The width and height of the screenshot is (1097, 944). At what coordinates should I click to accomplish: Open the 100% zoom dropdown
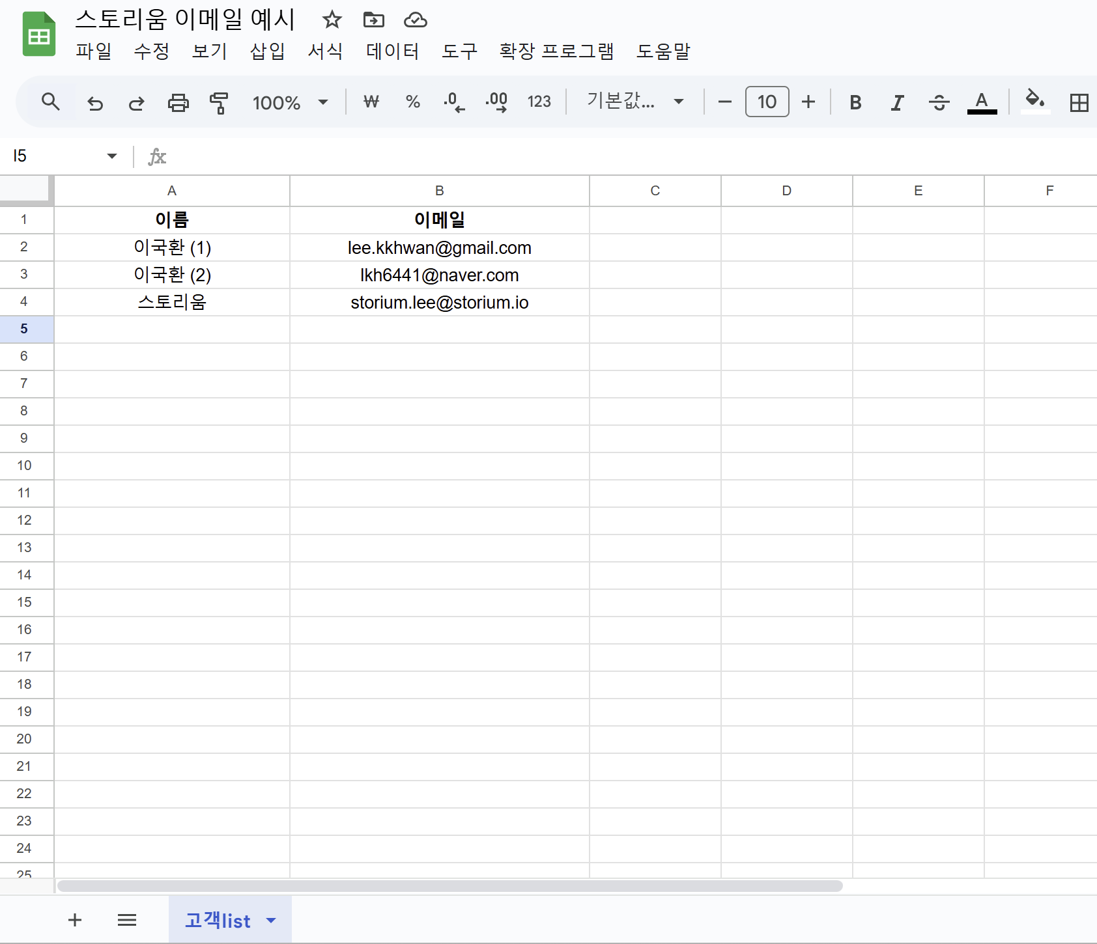click(290, 102)
